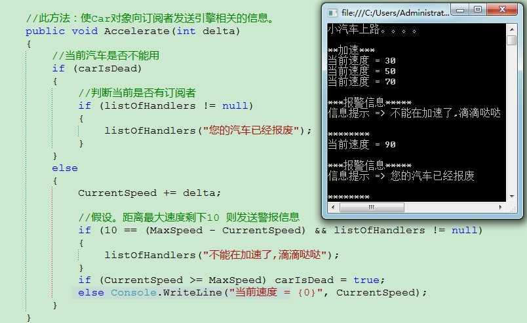
Task: Click the 'Accelerate' method name in code
Action: (137, 31)
